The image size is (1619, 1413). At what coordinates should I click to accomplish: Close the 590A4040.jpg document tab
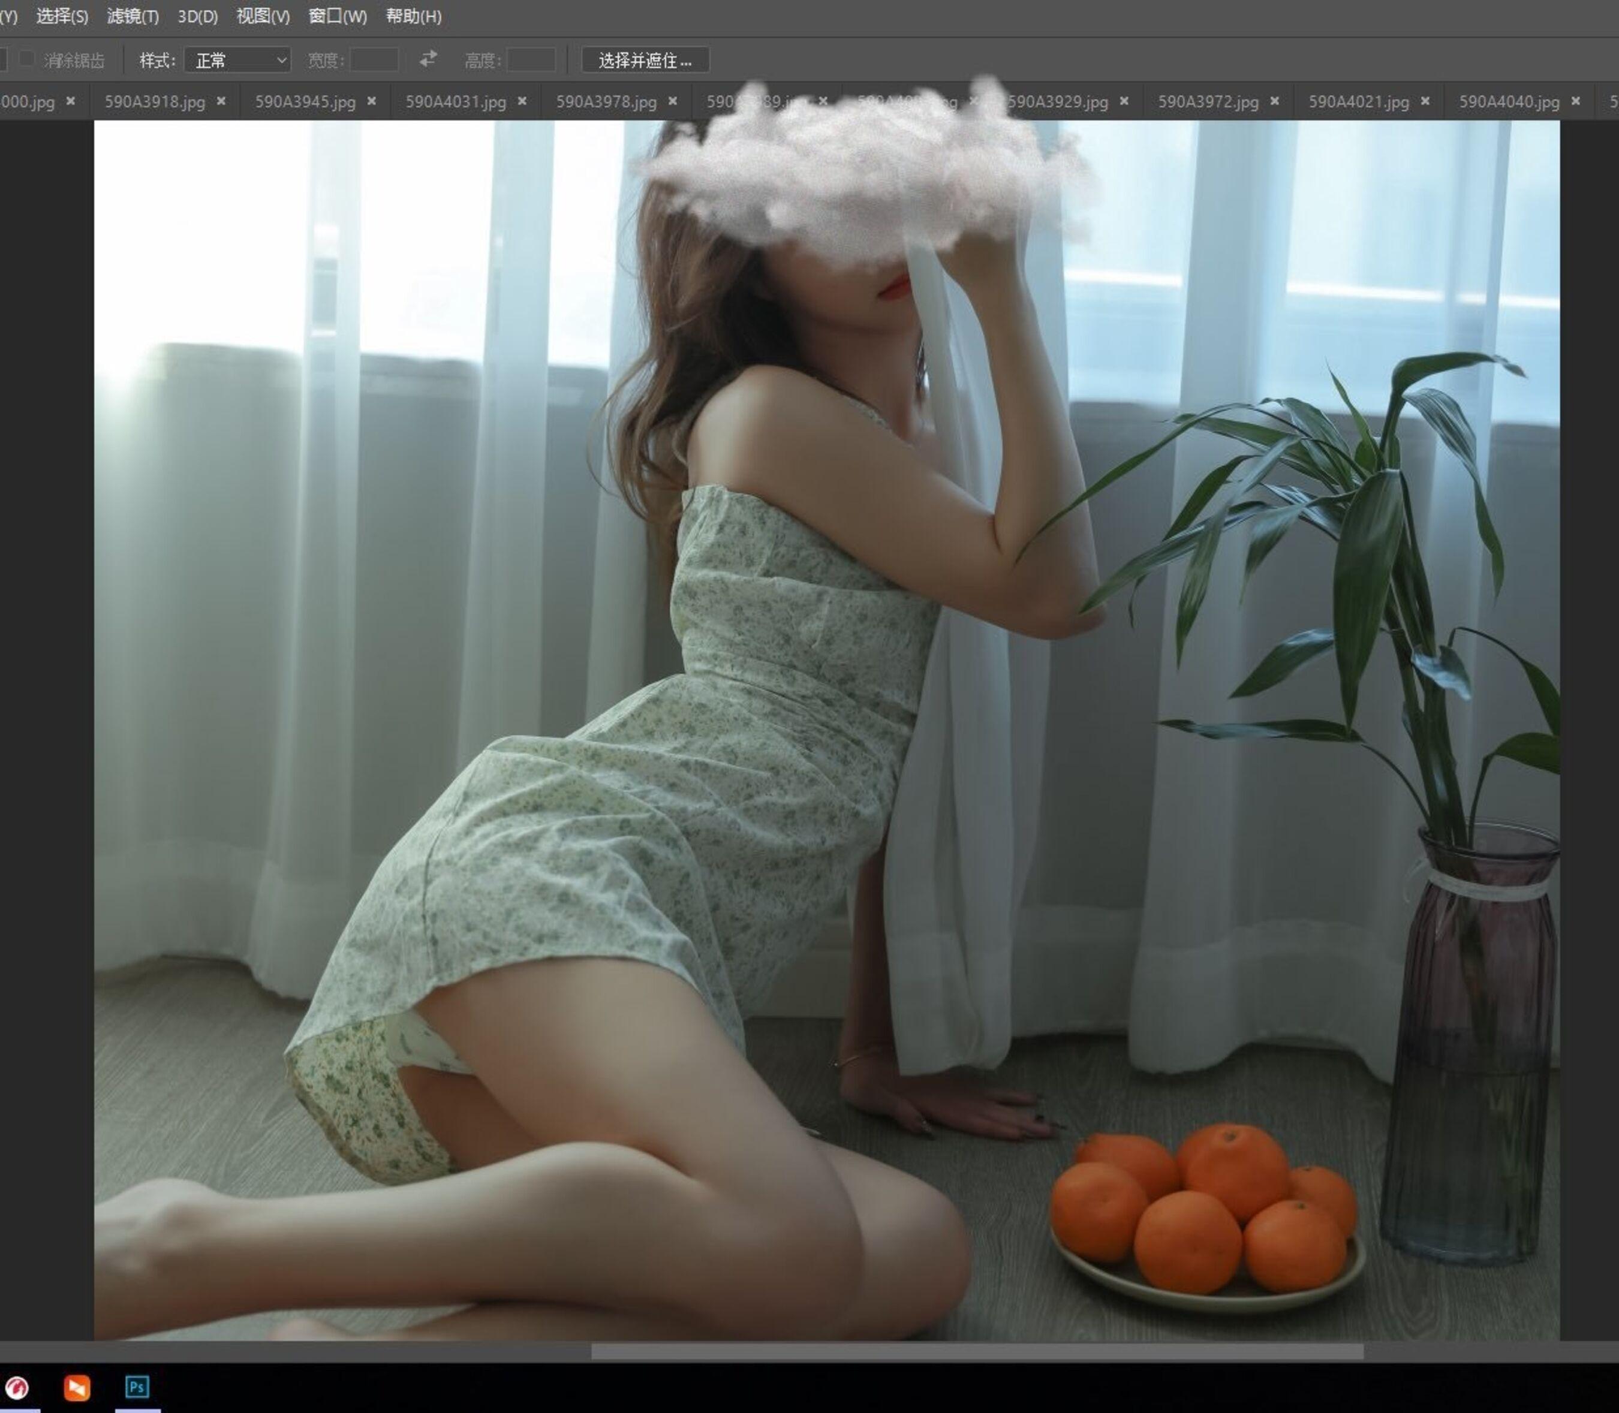[1576, 101]
